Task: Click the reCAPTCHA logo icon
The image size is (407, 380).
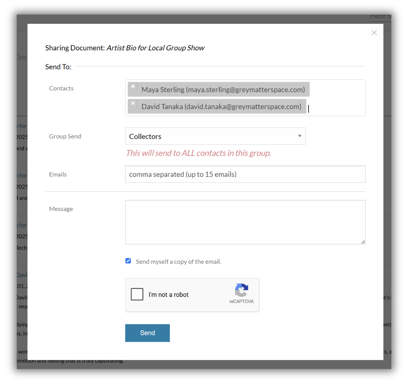Action: coord(241,290)
